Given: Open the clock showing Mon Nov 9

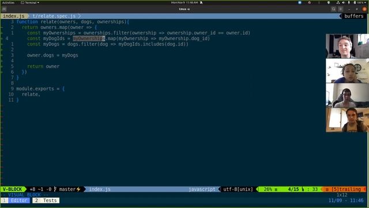Looking at the screenshot, I should [184, 2].
